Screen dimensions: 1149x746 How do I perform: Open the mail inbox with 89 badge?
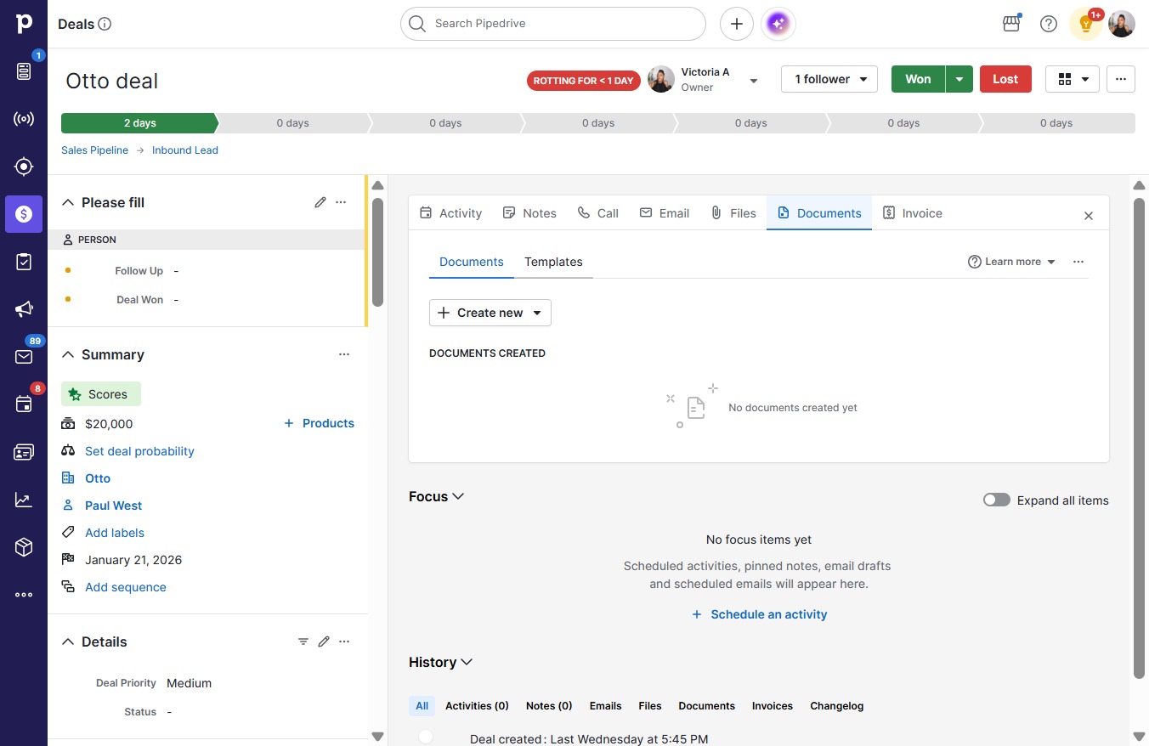pos(24,357)
